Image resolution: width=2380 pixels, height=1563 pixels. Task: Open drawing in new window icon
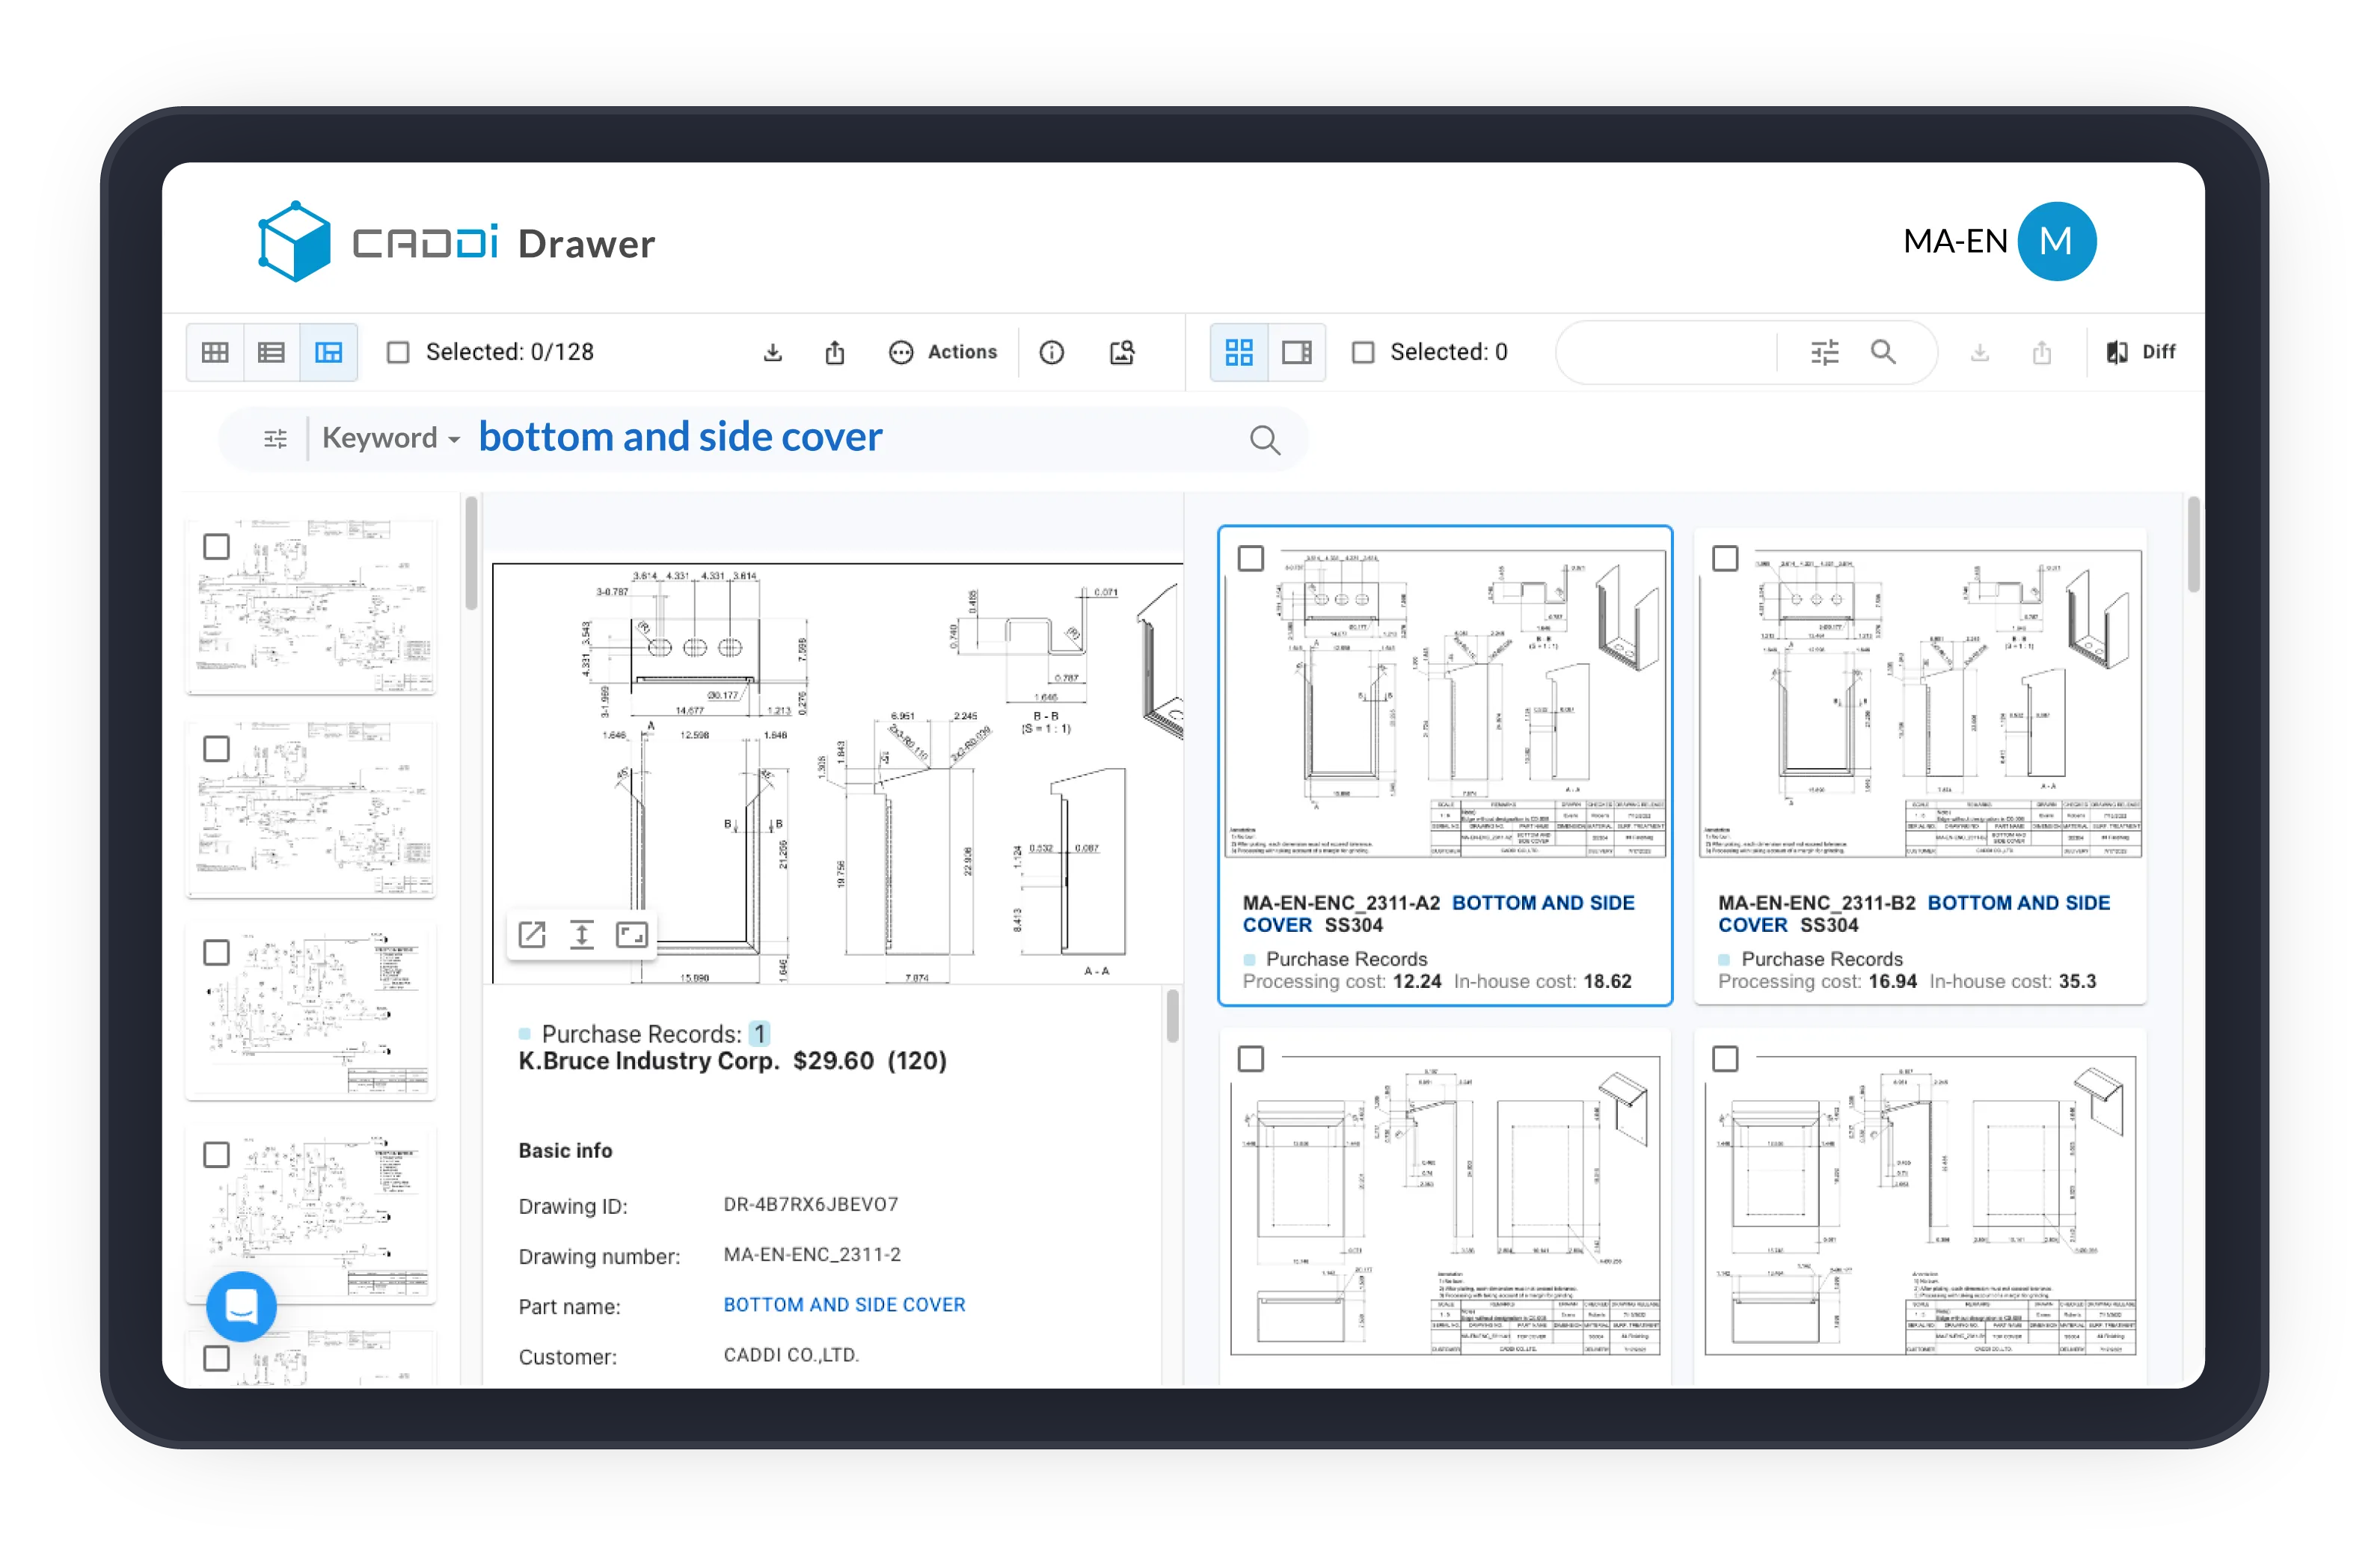tap(532, 935)
